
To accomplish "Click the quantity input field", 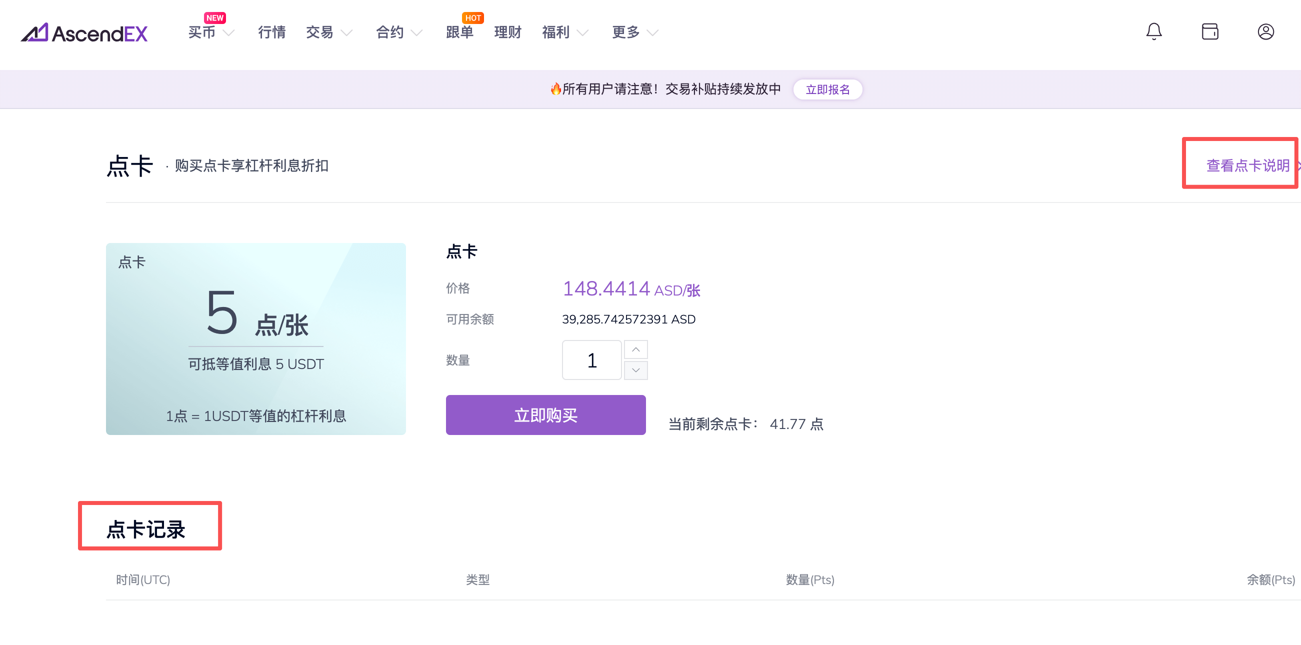I will tap(591, 360).
